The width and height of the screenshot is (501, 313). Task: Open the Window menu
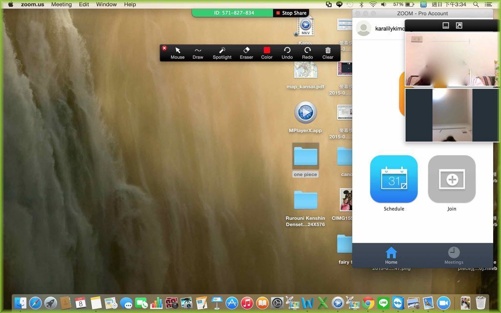(106, 4)
